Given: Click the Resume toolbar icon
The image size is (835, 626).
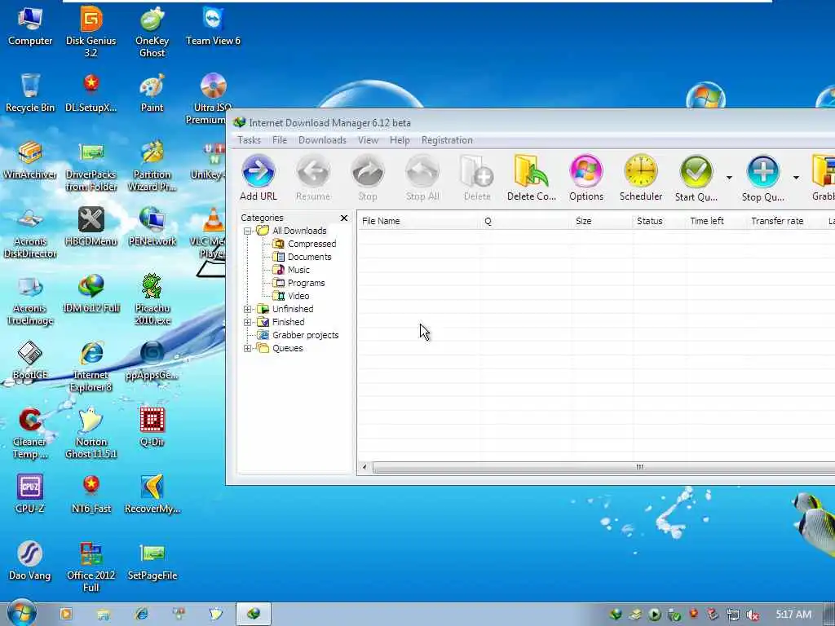Looking at the screenshot, I should pyautogui.click(x=313, y=178).
